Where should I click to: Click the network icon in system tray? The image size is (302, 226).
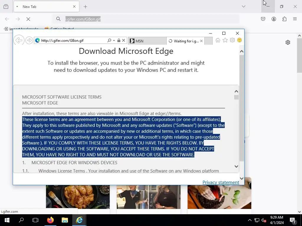[257, 220]
